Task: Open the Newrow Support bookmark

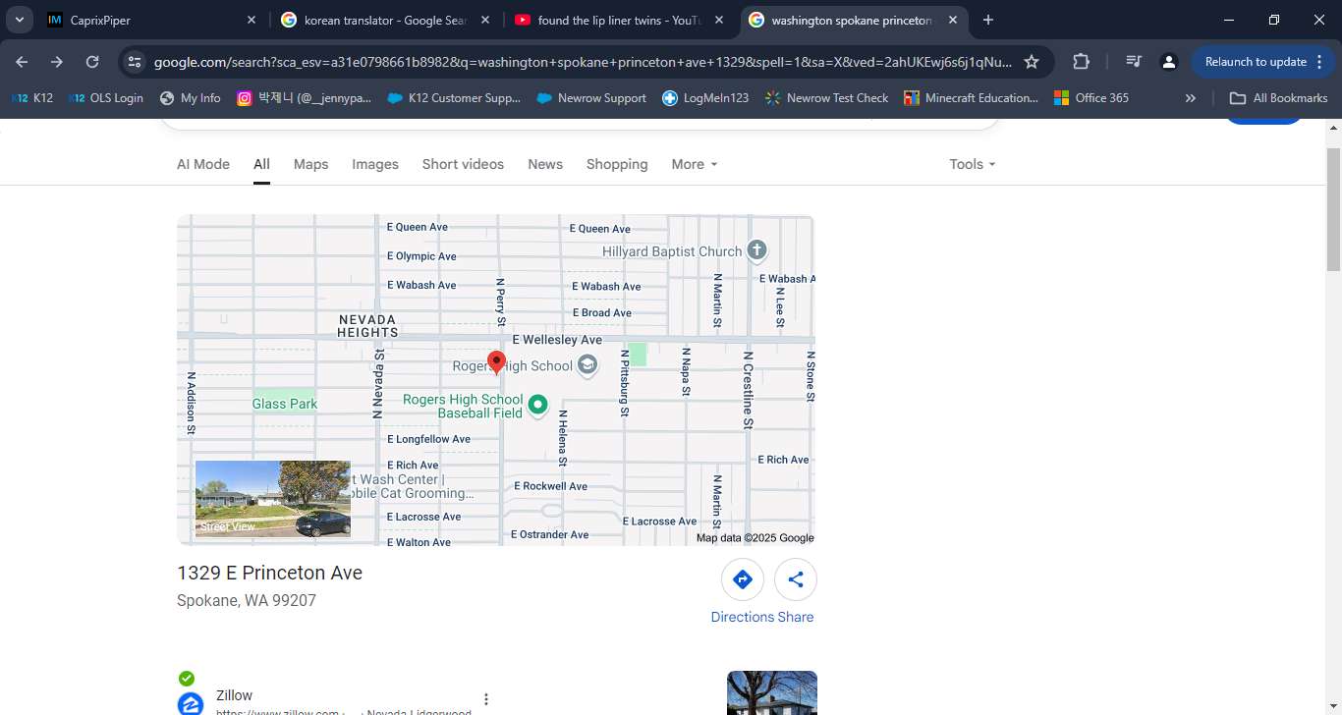Action: (x=591, y=98)
